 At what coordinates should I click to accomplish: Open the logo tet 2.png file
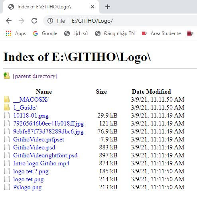31,171
